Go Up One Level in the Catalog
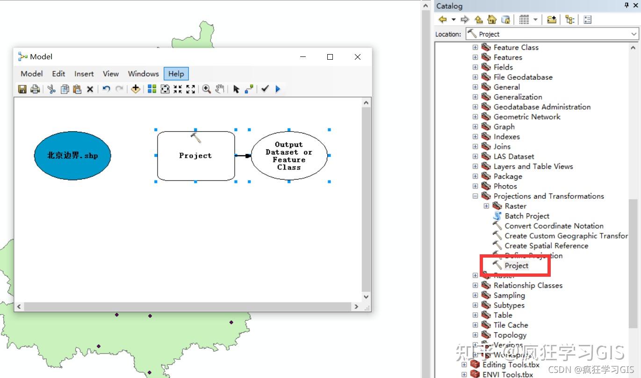Image resolution: width=641 pixels, height=378 pixels. 478,19
